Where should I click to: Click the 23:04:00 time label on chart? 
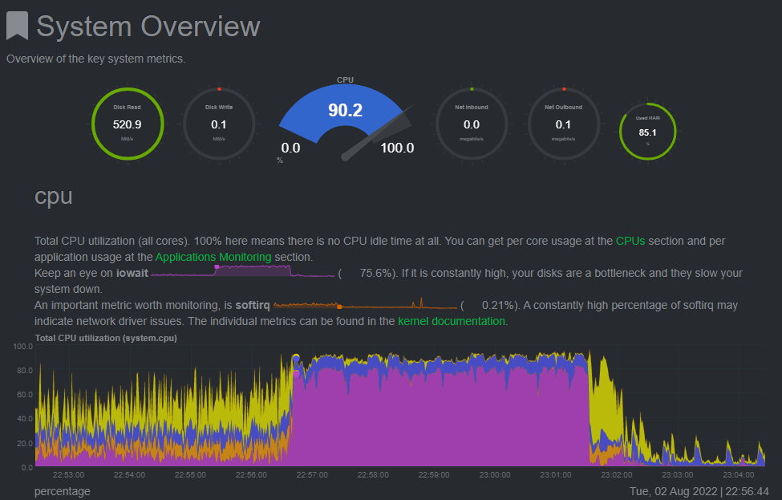738,475
